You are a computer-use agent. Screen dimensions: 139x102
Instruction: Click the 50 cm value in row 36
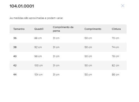point(88,38)
